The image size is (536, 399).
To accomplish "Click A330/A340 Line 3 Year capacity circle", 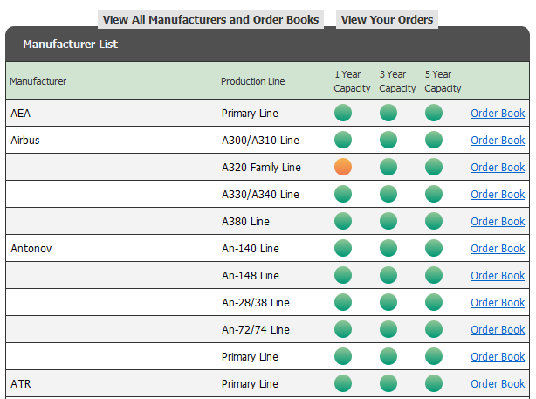I will pos(388,194).
